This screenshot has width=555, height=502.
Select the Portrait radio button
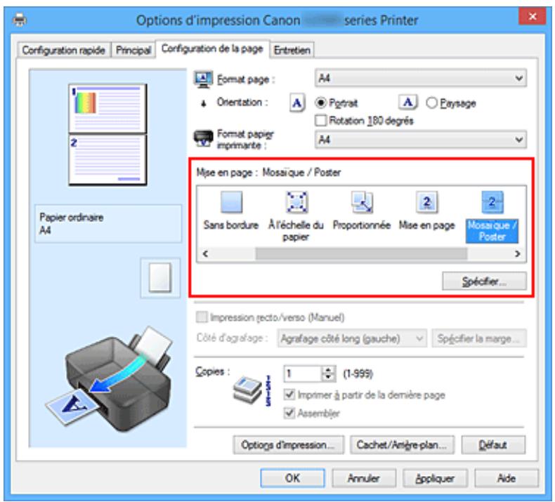320,103
